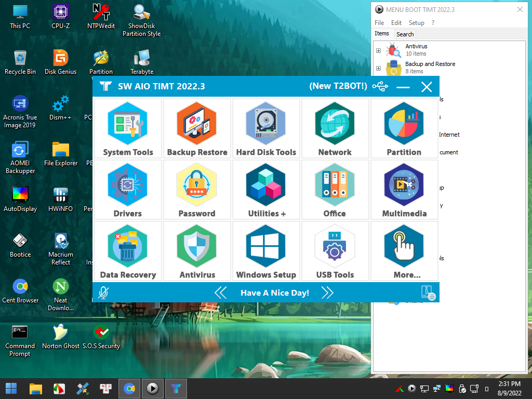532x399 pixels.
Task: Launch Terabyte desktop shortcut
Action: 142,62
